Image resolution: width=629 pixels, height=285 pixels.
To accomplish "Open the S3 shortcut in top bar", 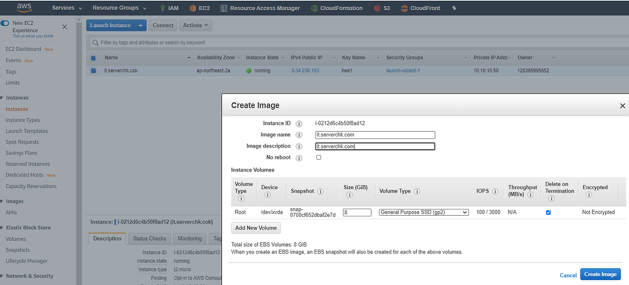I will pyautogui.click(x=377, y=8).
